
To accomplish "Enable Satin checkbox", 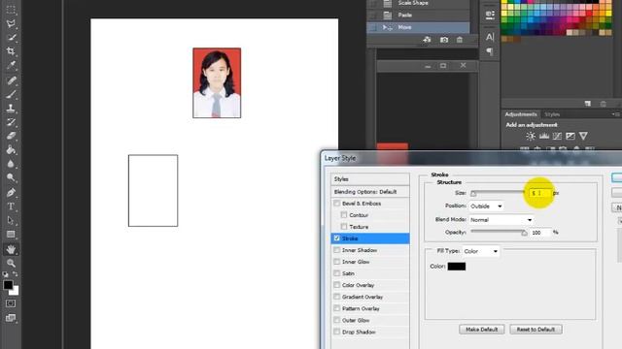I will coord(337,273).
